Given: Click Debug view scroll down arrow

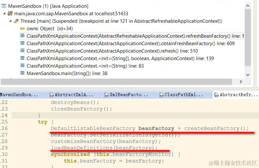Looking at the screenshot, I should (x=248, y=75).
